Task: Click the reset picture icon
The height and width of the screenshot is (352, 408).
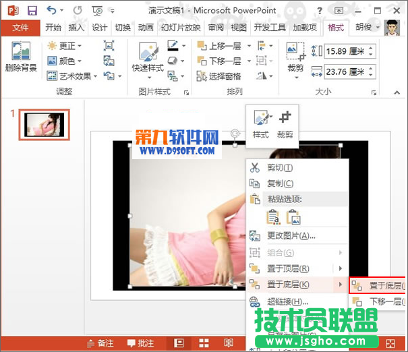Action: (x=109, y=76)
